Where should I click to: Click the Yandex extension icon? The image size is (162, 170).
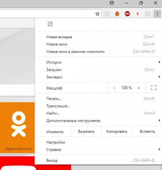137,14
